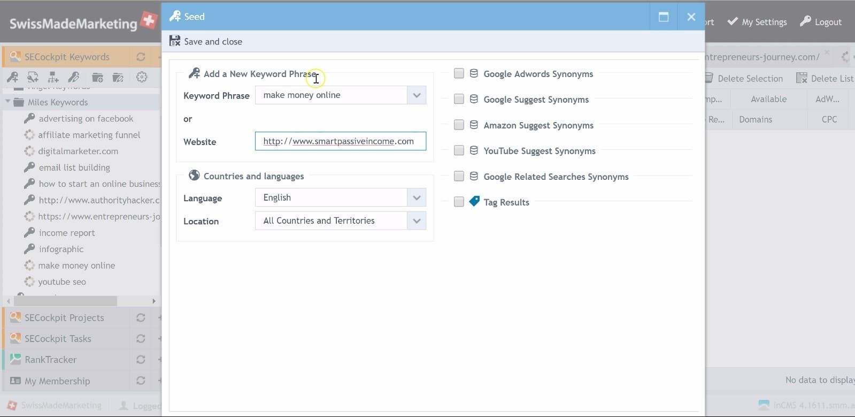Switch to the entrepreneurs-journey.com tab
The image size is (855, 417).
pos(762,57)
